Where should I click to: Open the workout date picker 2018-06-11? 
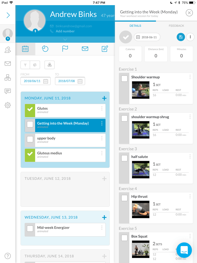coord(147,37)
